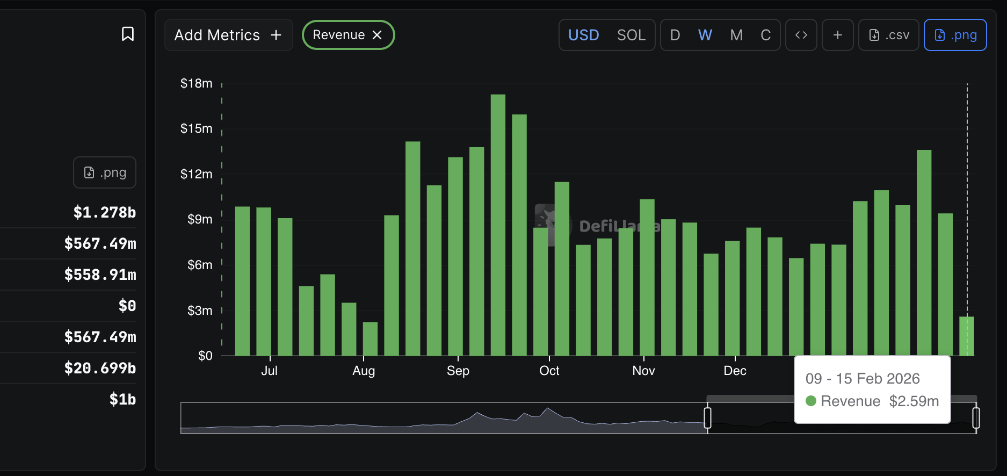Click the Revenue metric pill
The width and height of the screenshot is (1007, 476).
point(338,35)
